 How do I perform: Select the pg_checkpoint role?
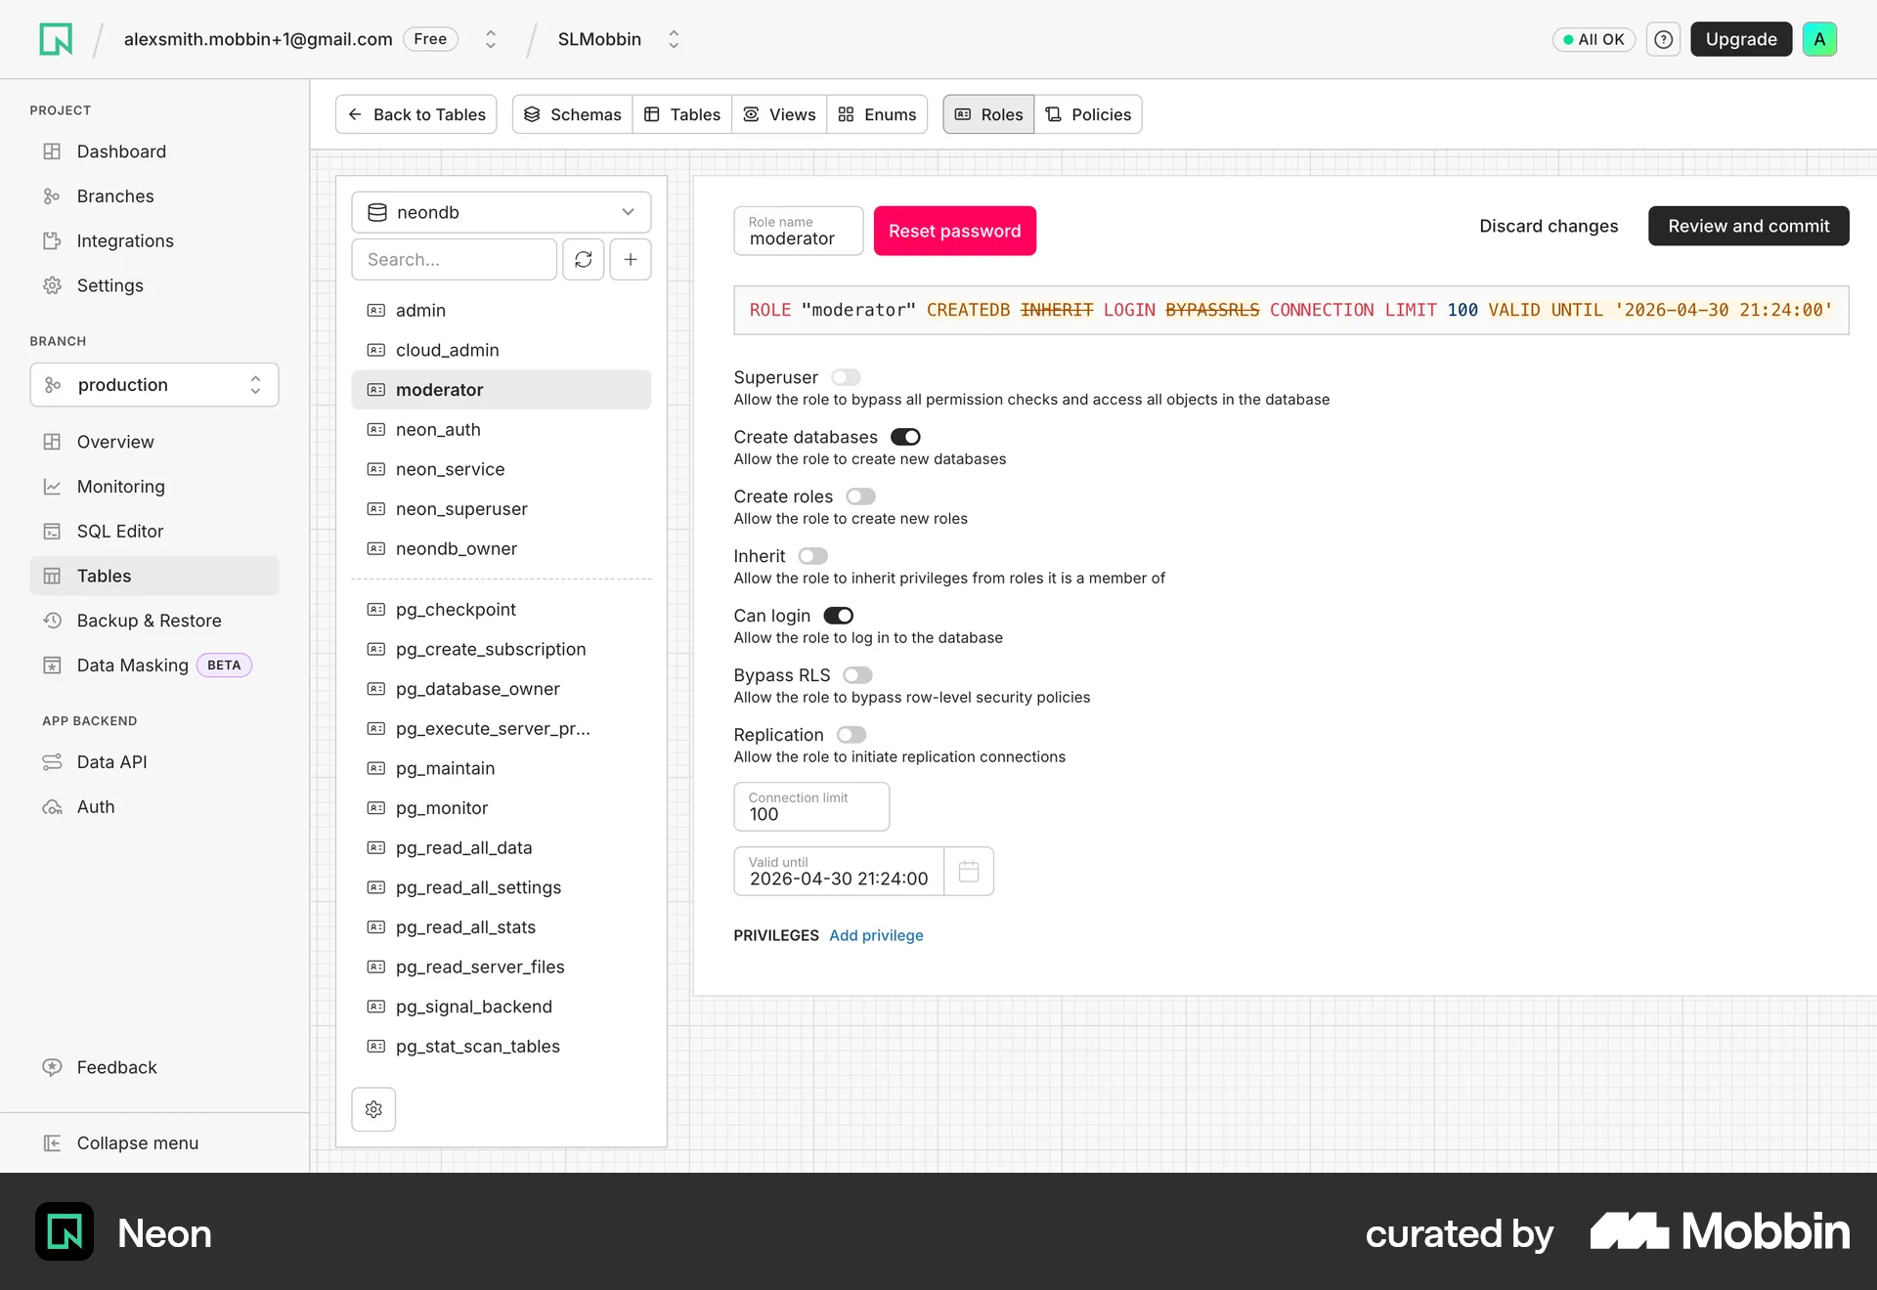[502, 610]
